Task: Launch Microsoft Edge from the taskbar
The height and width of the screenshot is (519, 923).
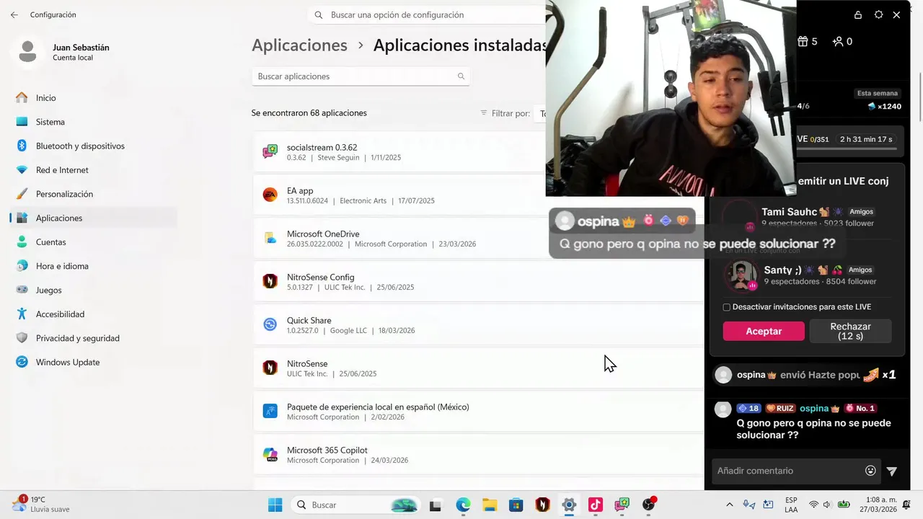Action: 463,505
